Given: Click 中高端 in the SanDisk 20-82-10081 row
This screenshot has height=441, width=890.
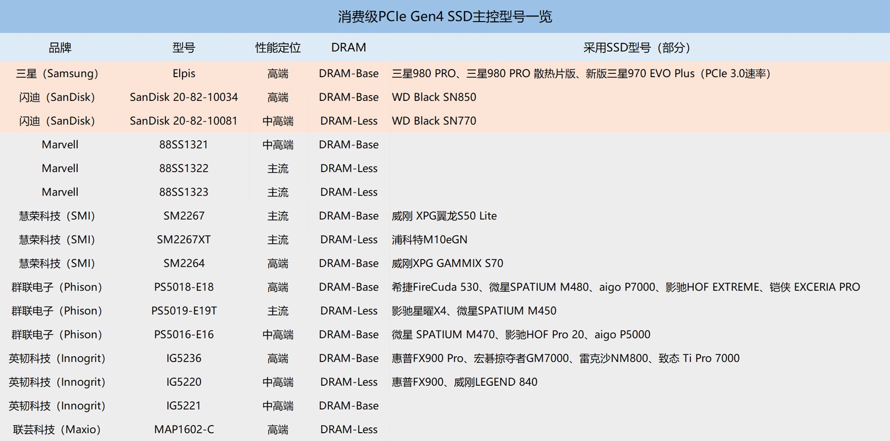Looking at the screenshot, I should pos(278,121).
